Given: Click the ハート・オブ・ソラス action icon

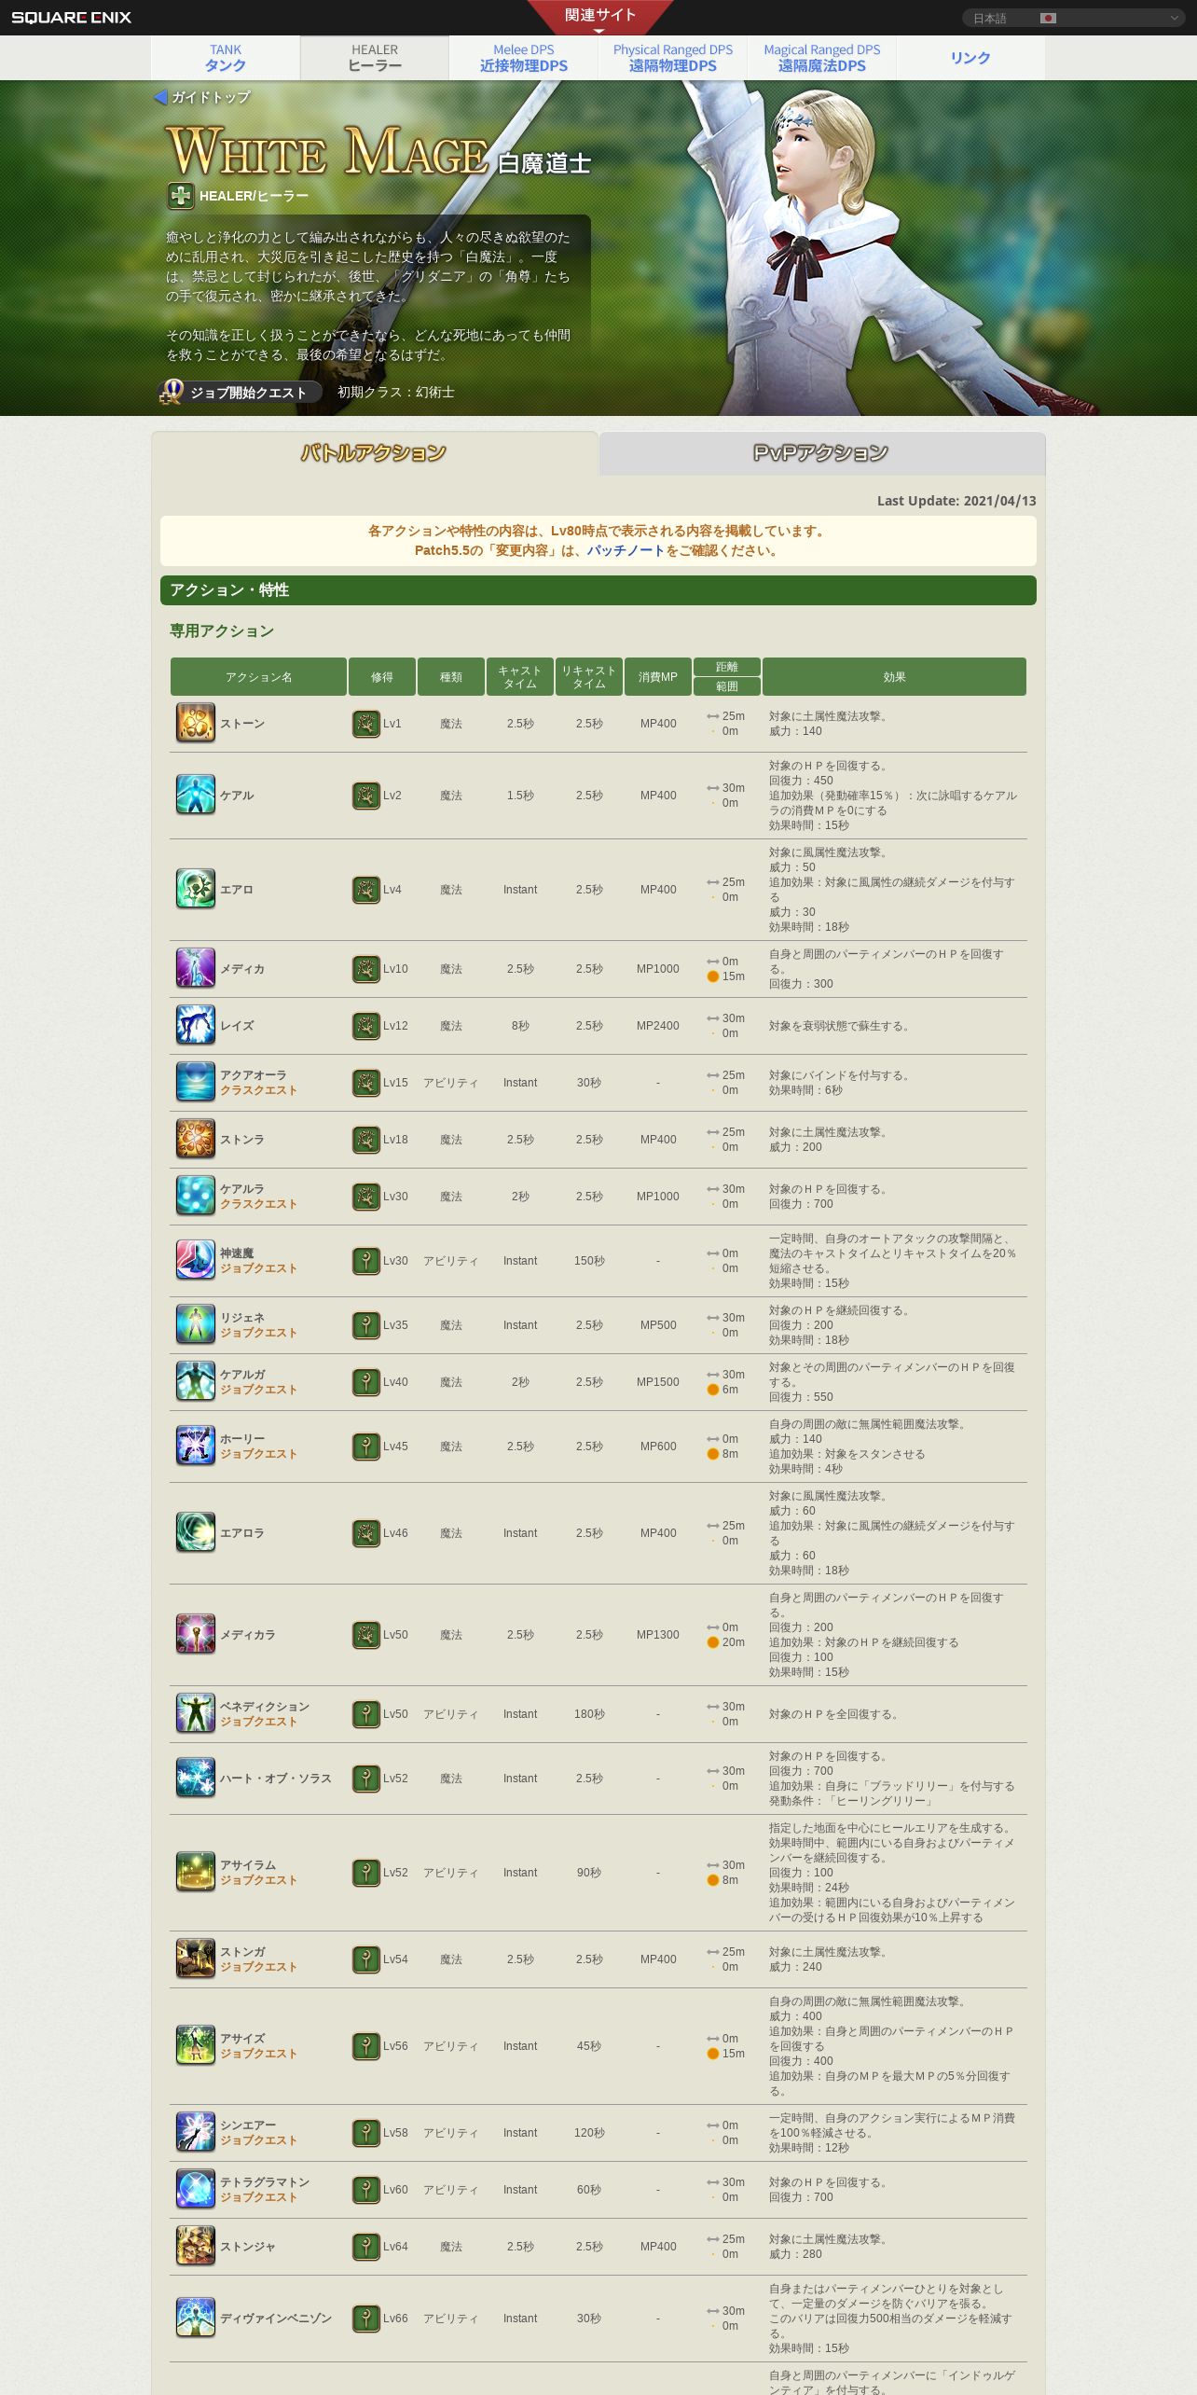Looking at the screenshot, I should pyautogui.click(x=196, y=1778).
